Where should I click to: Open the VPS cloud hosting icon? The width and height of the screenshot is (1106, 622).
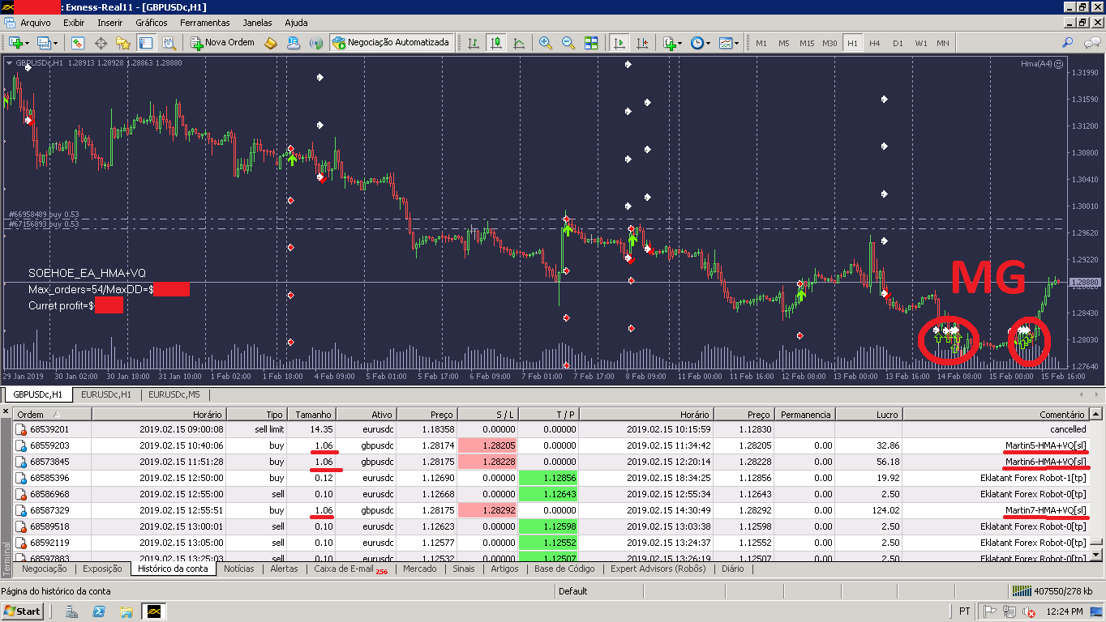click(294, 43)
